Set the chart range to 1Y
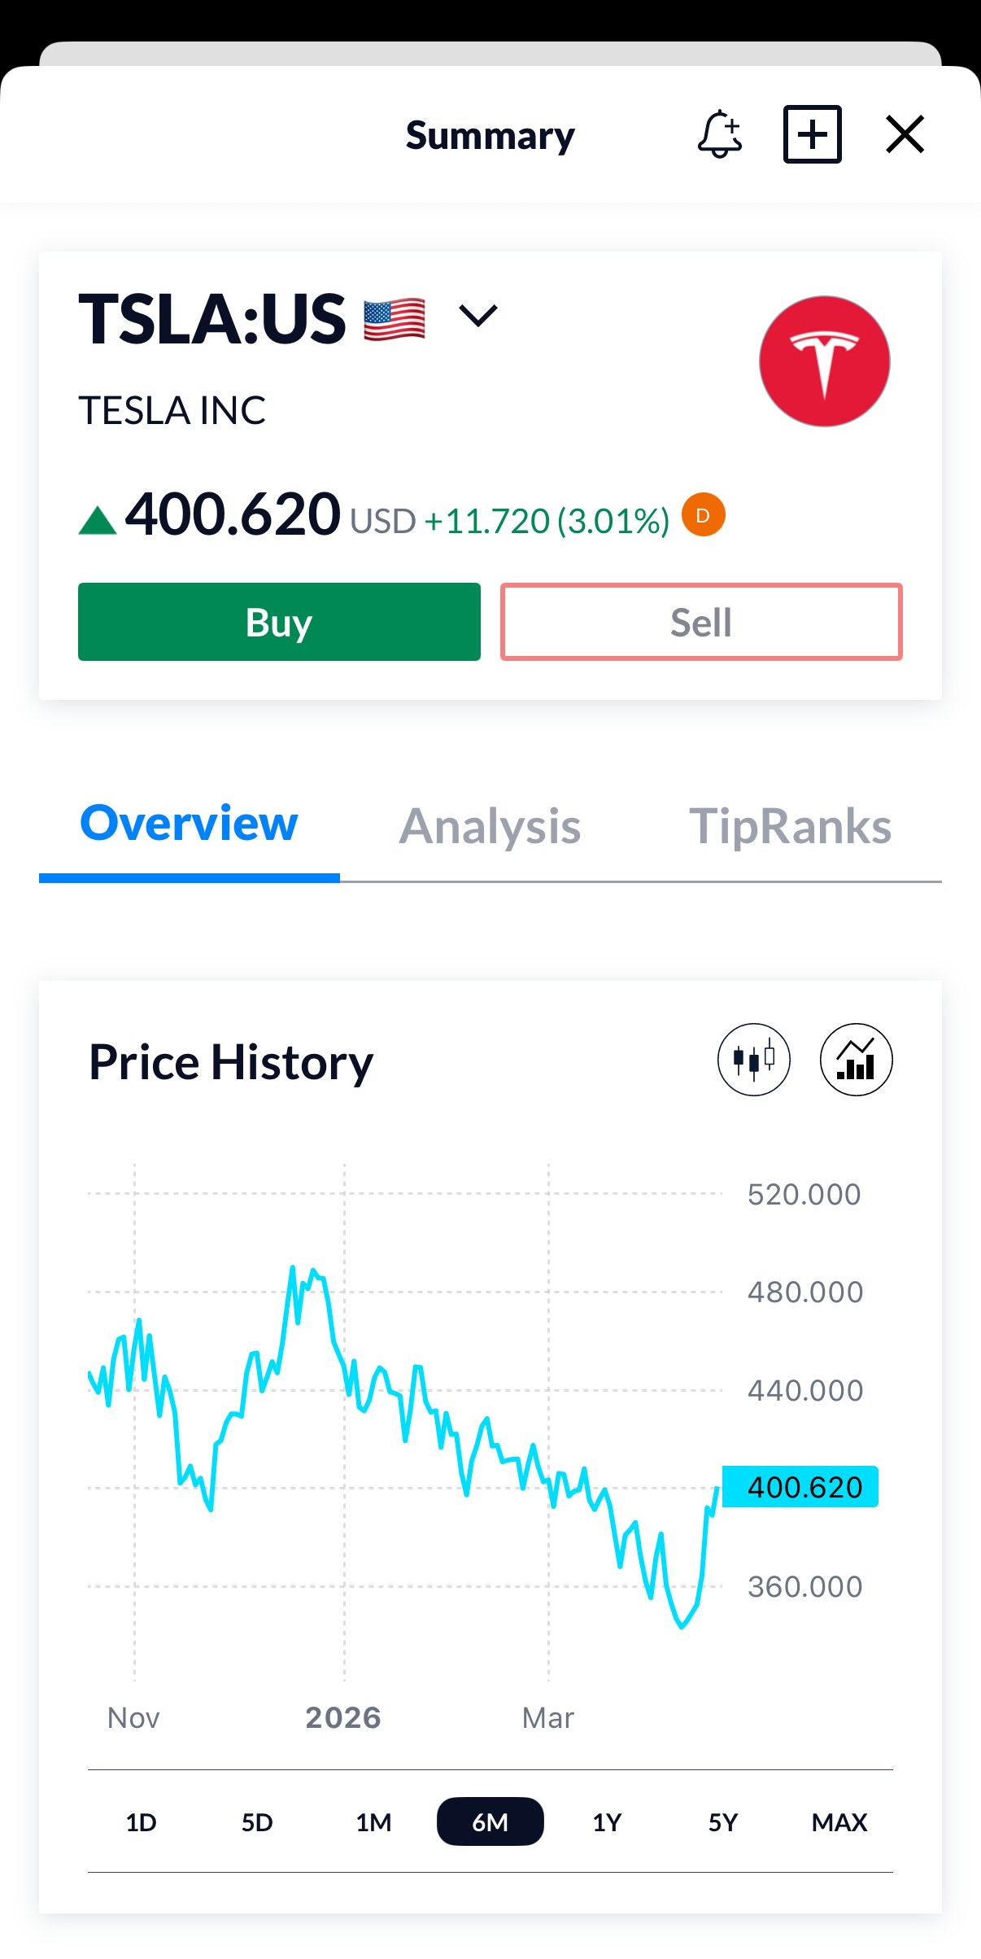Screen dimensions: 981x1959 pos(607,1822)
